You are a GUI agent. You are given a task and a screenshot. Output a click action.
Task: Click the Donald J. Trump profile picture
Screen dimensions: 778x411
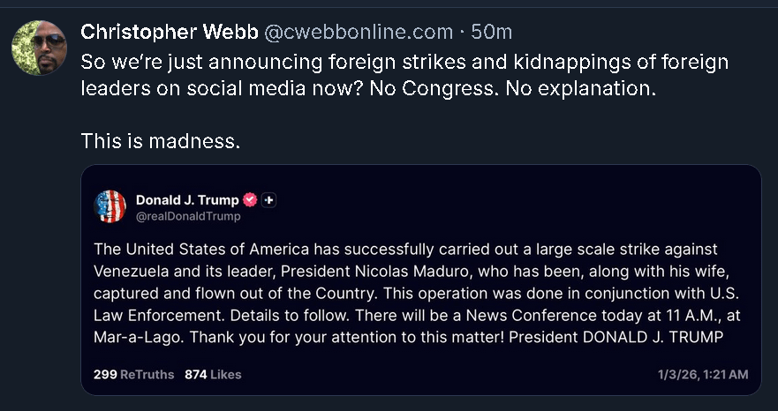click(110, 206)
